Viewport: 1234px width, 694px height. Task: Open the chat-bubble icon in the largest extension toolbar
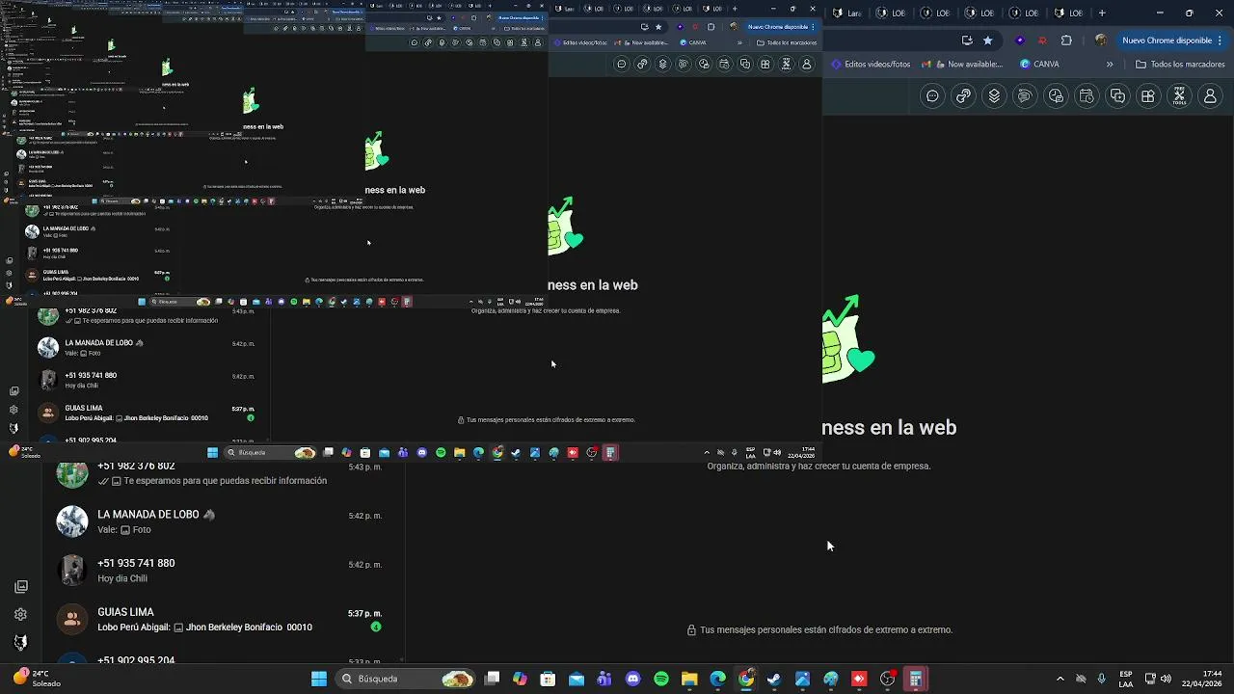(x=932, y=96)
